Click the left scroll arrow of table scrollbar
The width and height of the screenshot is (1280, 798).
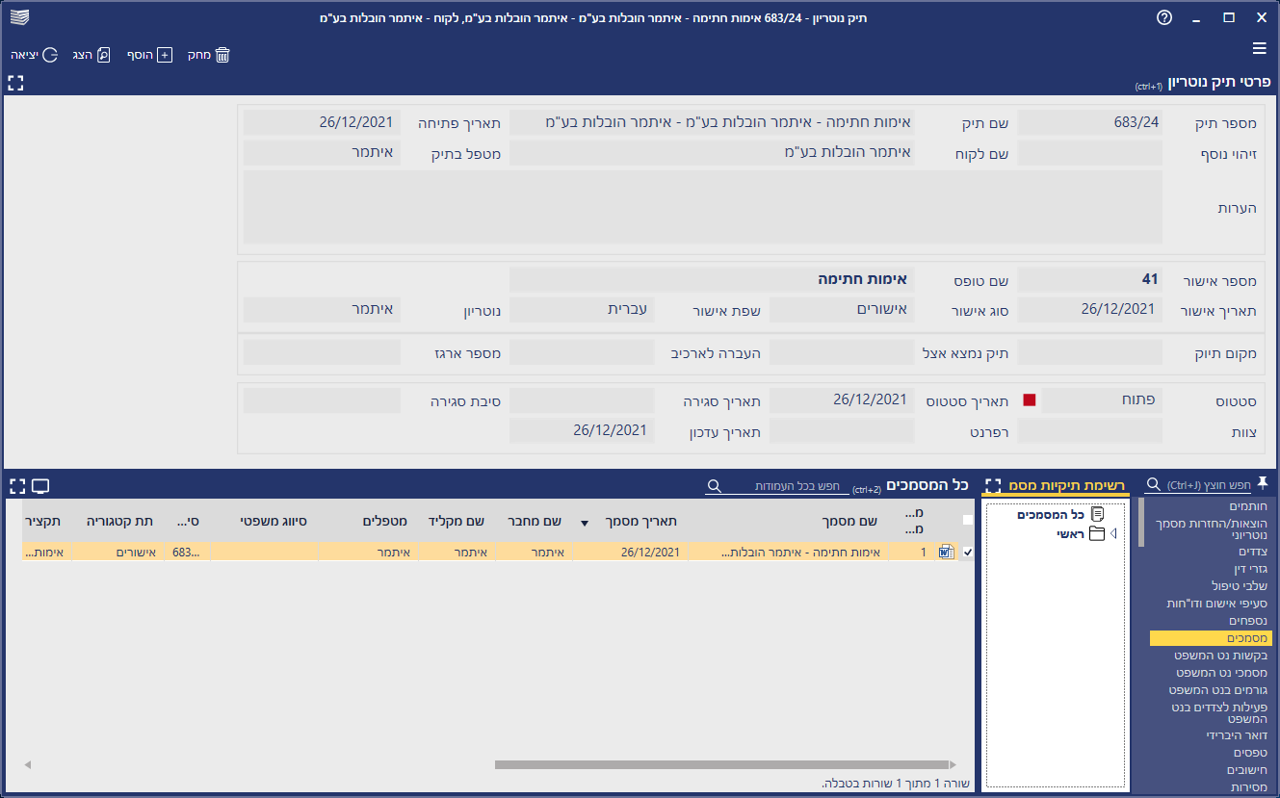(28, 764)
